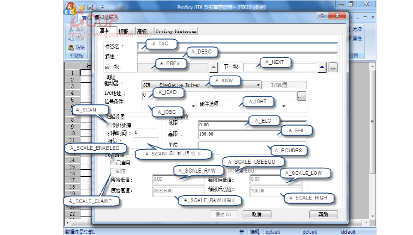Click the ellipsis browse button after 下一块
The image size is (413, 235).
(333, 68)
